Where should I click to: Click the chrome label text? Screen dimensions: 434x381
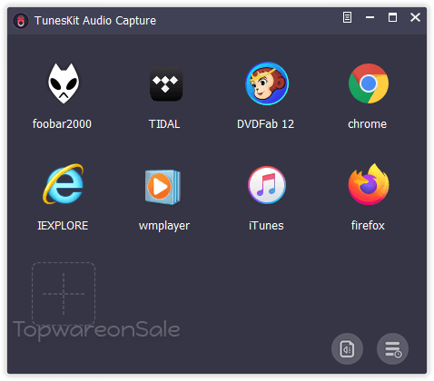[x=367, y=124]
